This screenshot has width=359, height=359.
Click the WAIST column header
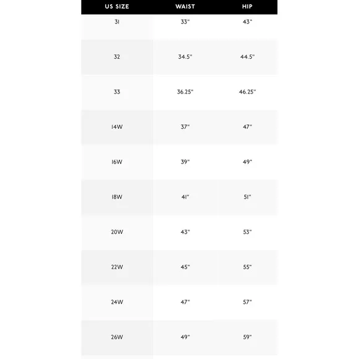pos(185,6)
